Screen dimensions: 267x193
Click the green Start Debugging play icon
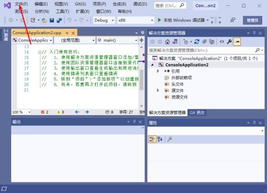point(160,20)
